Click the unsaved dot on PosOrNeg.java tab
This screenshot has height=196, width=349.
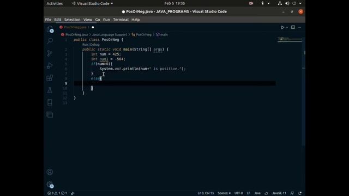(93, 27)
